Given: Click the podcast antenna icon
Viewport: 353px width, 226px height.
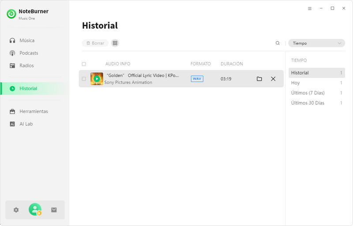Looking at the screenshot, I should pyautogui.click(x=12, y=53).
